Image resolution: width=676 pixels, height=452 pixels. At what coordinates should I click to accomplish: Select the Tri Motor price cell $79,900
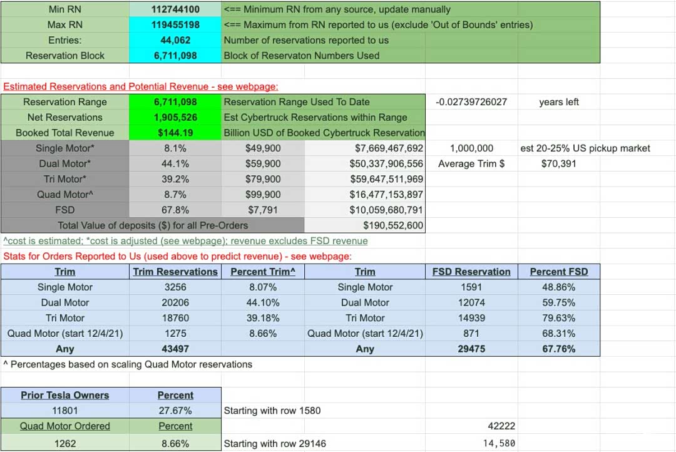coord(263,179)
